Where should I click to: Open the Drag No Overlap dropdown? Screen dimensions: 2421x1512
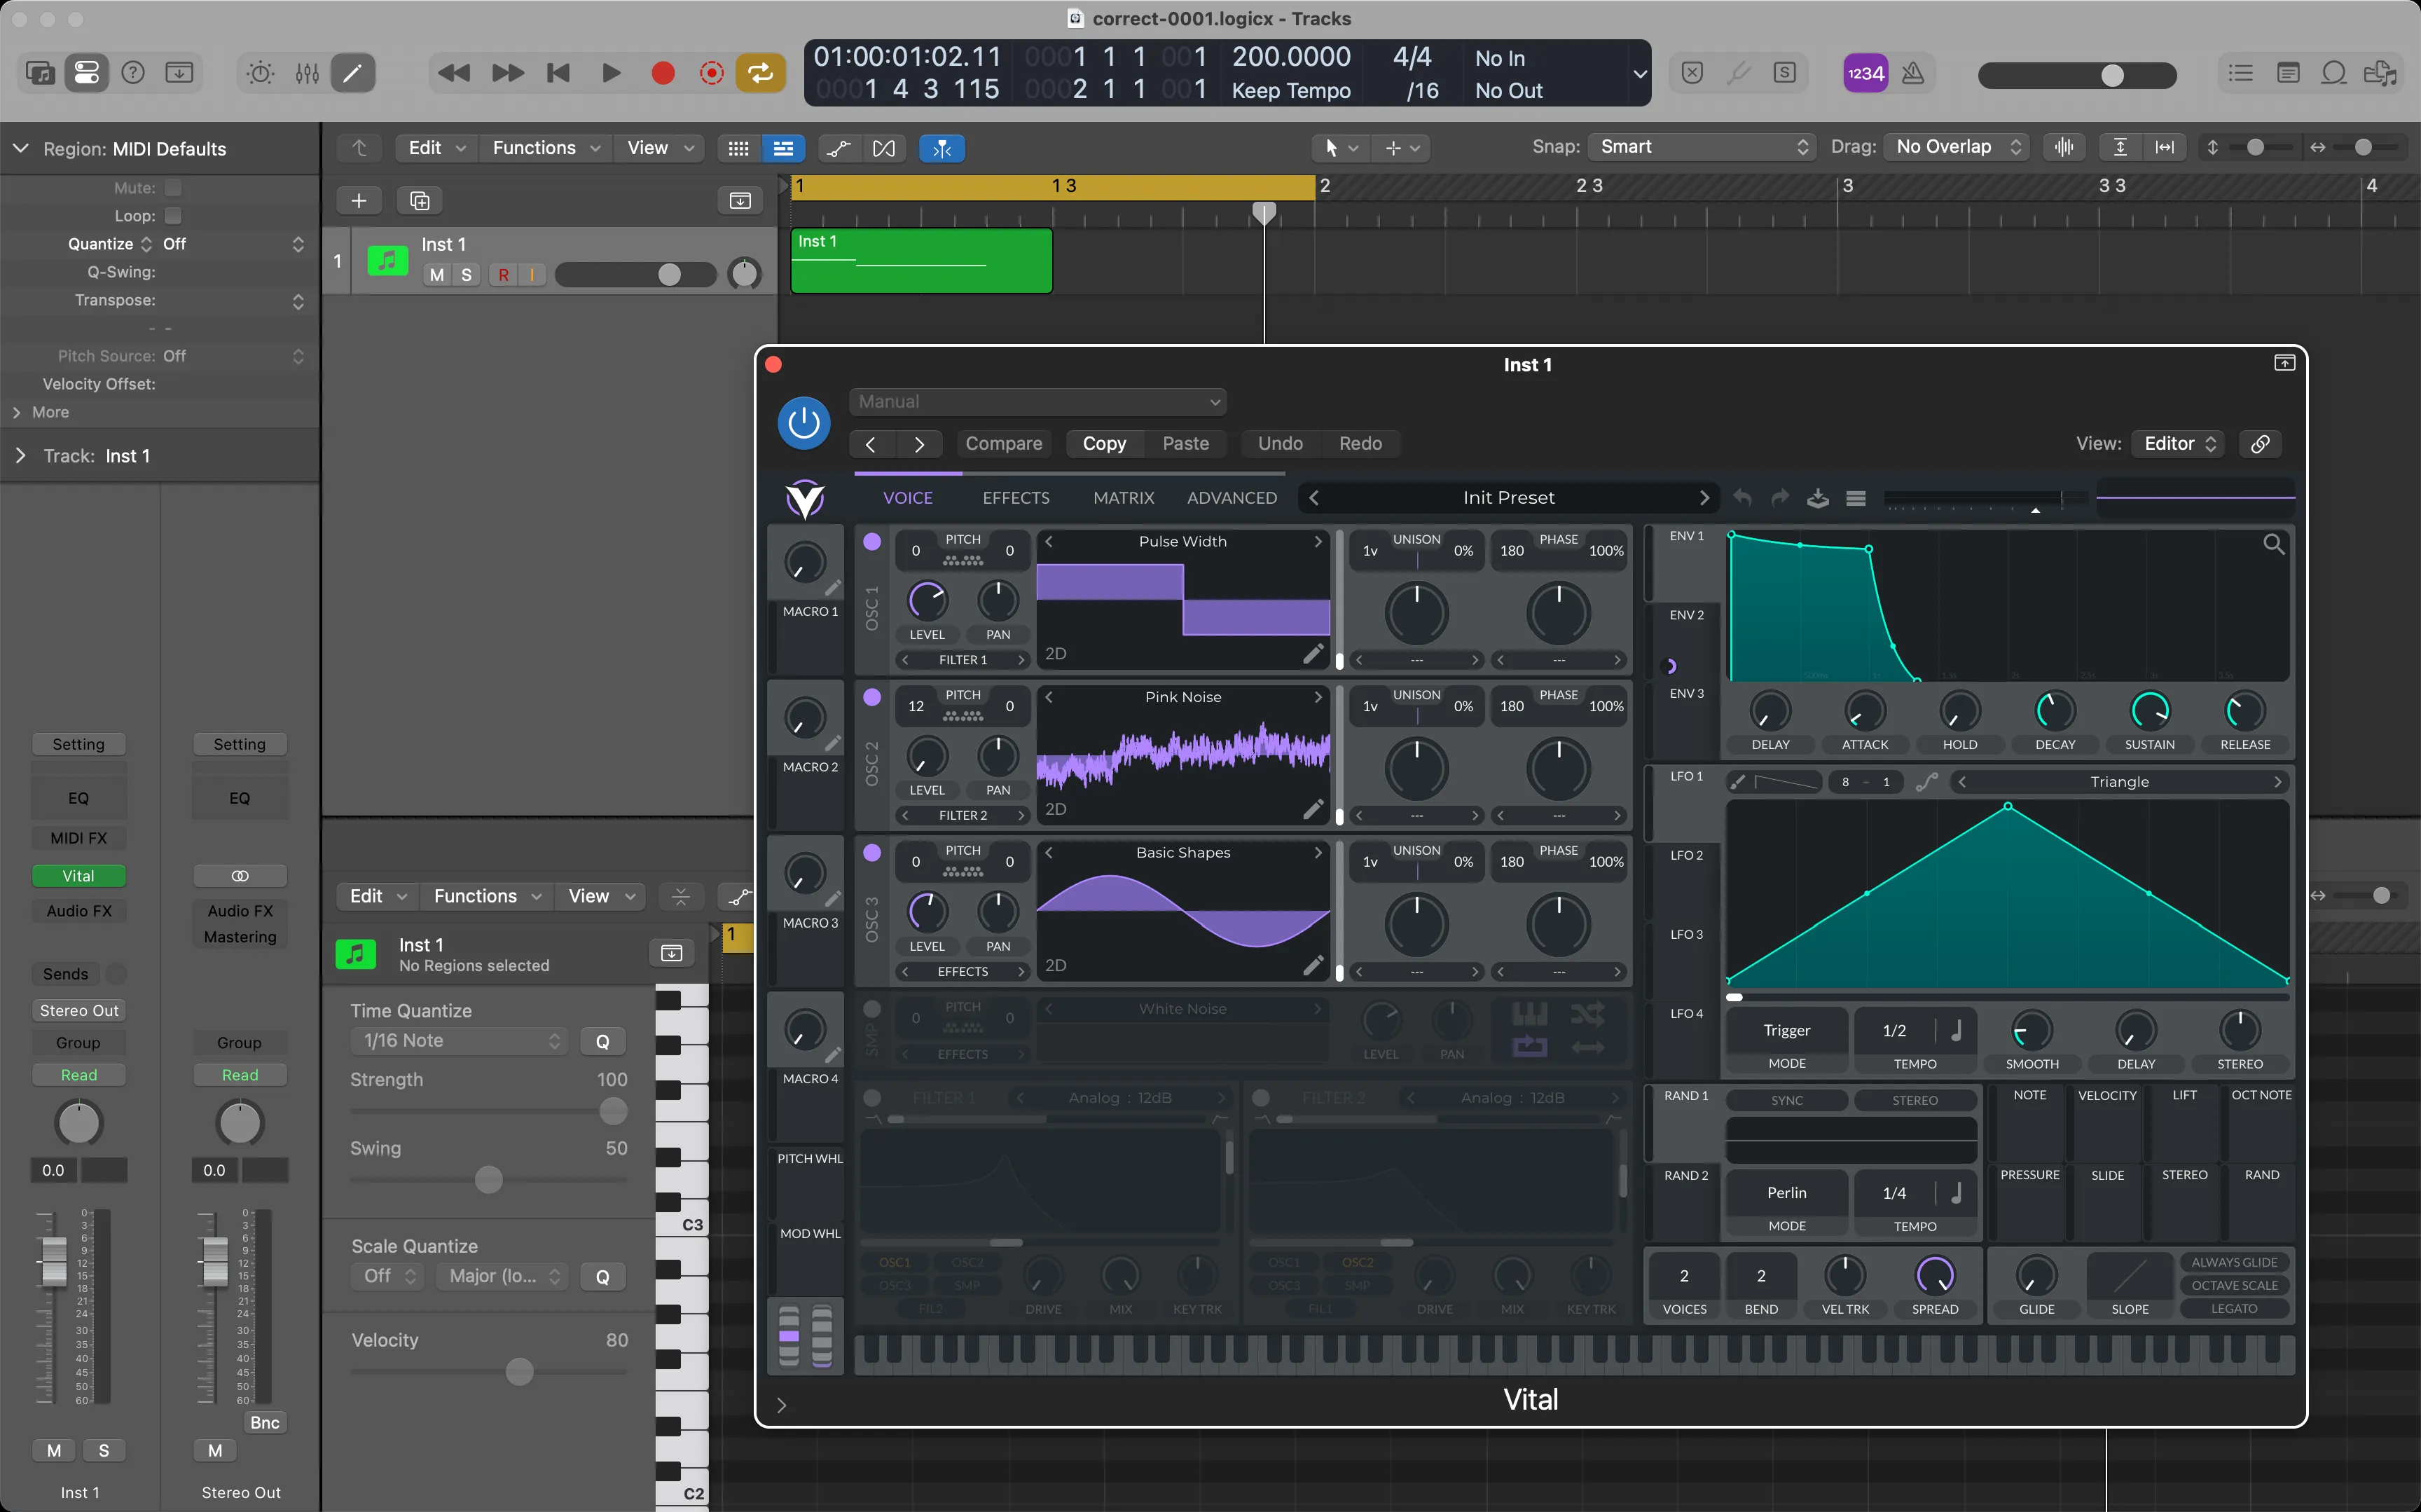click(1957, 147)
